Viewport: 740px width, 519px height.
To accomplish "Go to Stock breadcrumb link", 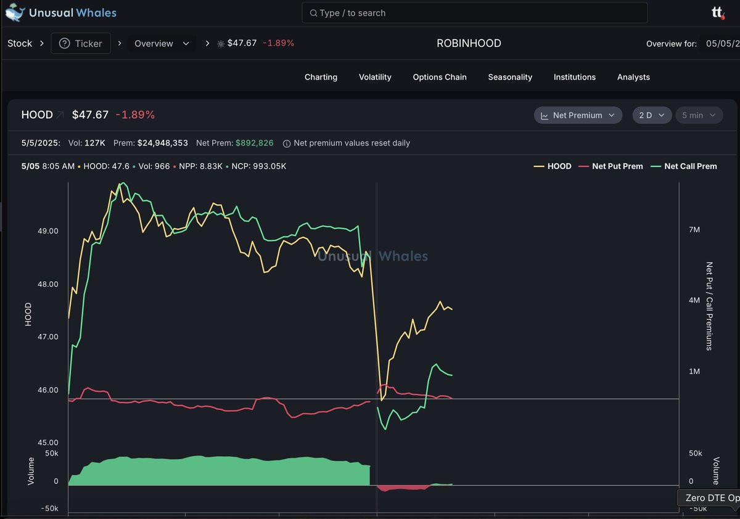I will click(20, 44).
